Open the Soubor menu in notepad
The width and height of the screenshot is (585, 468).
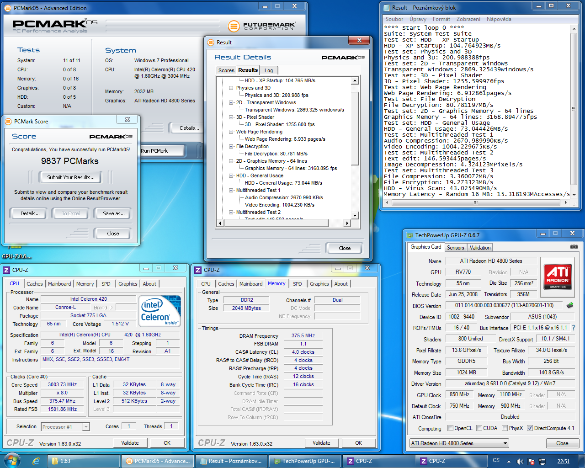click(x=394, y=19)
